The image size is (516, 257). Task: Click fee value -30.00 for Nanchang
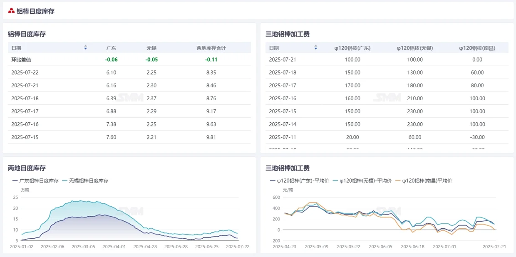[x=477, y=137]
